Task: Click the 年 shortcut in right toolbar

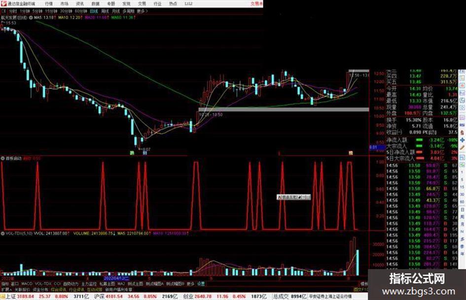Action: 462,254
